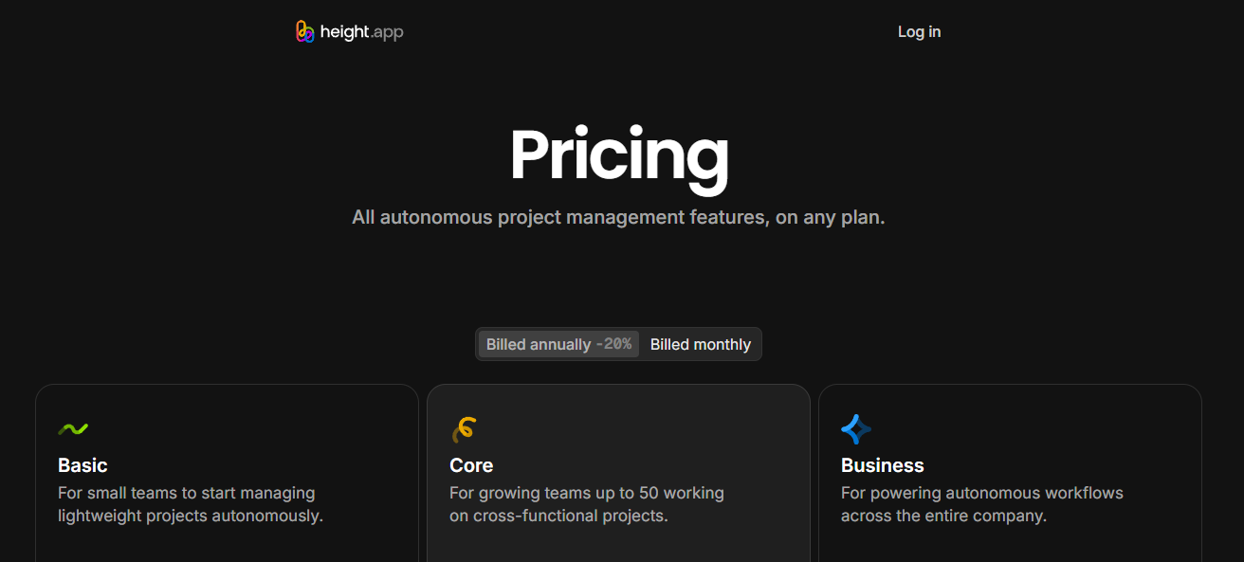1244x562 pixels.
Task: Select the Business pricing card
Action: click(1010, 473)
